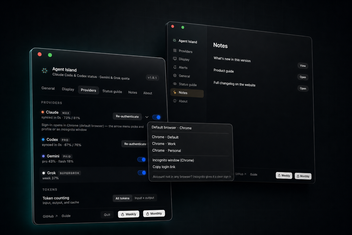352x235 pixels.
Task: Re-authenticate the Claude provider
Action: tap(127, 117)
